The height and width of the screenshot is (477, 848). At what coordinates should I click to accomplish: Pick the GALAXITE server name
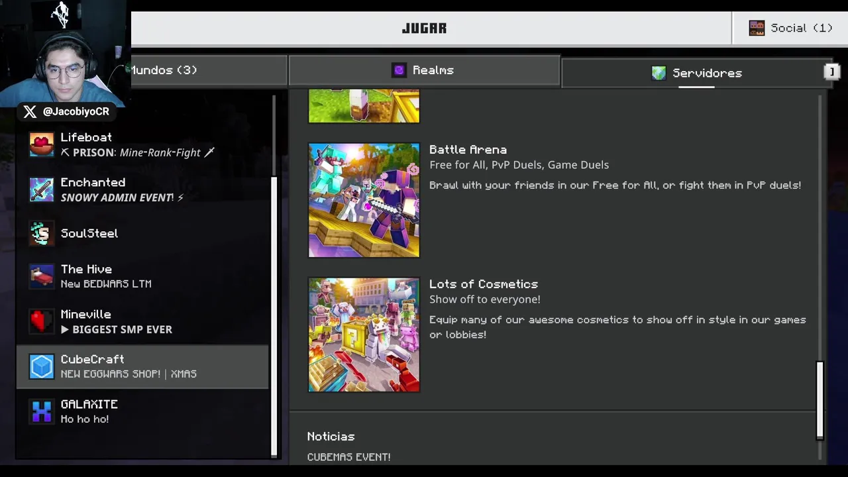(x=89, y=404)
